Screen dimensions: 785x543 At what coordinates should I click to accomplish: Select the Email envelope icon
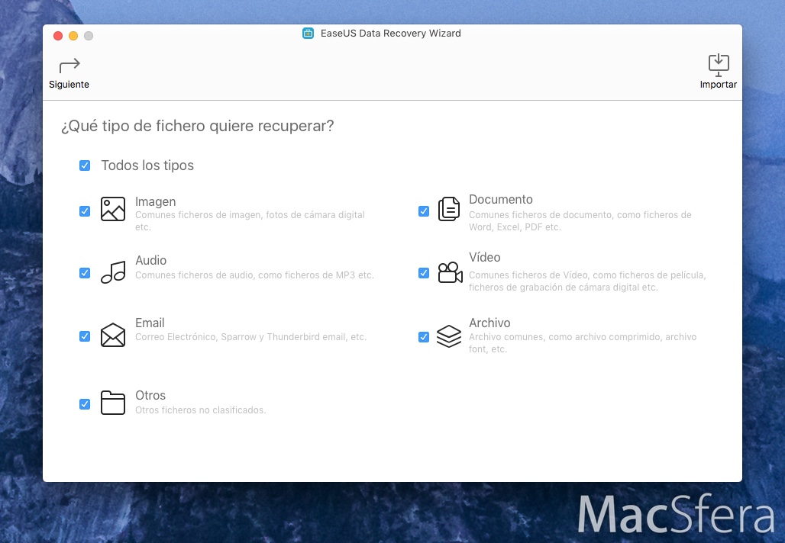coord(113,335)
